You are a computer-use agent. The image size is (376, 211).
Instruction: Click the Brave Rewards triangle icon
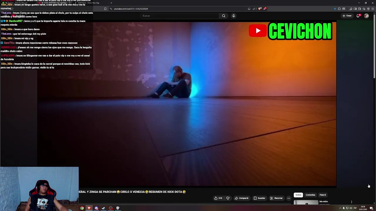click(265, 9)
